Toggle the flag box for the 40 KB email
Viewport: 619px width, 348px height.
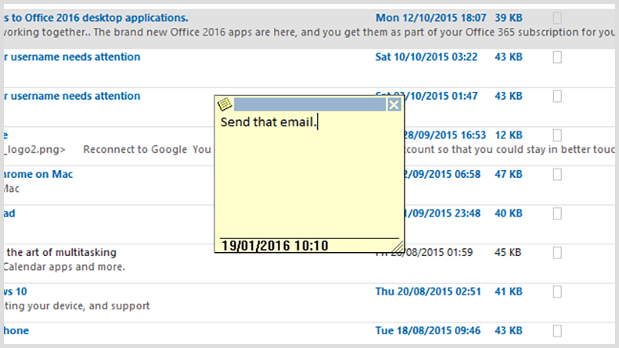coord(557,213)
